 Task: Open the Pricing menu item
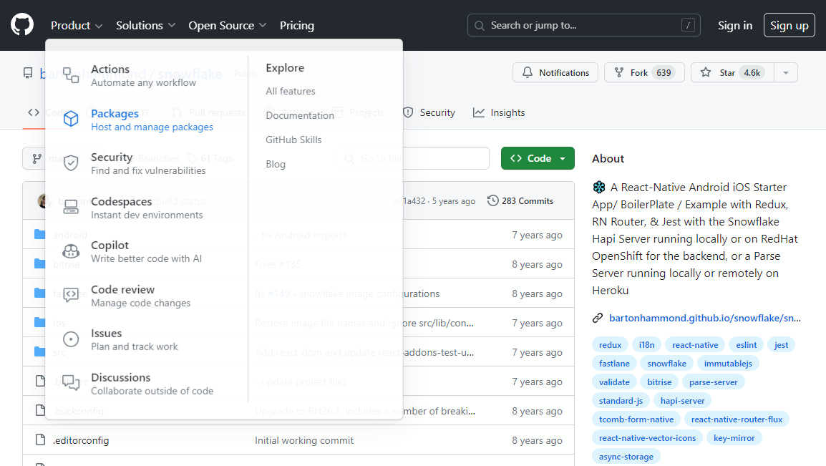296,25
